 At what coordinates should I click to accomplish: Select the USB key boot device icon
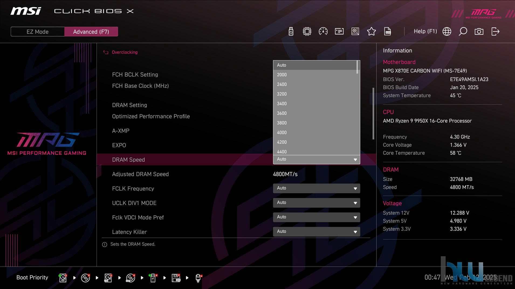(x=153, y=278)
